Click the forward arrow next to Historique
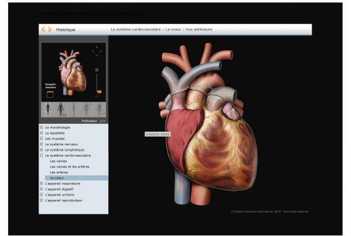The width and height of the screenshot is (351, 236). point(50,29)
